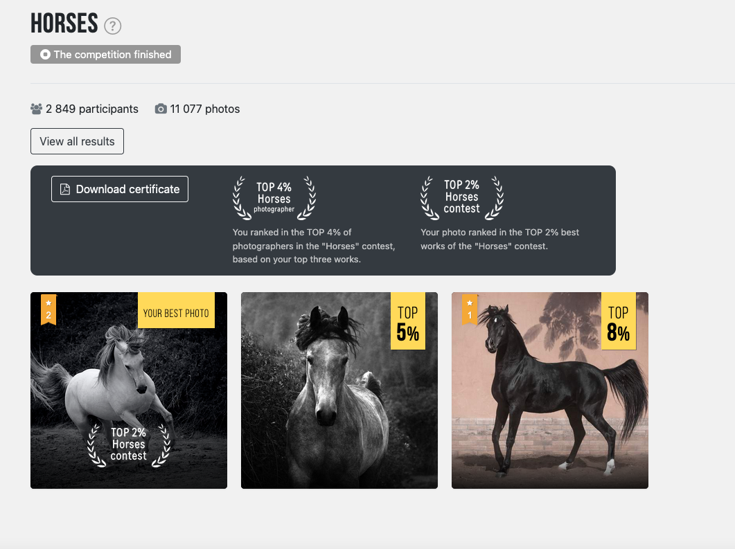Screen dimensions: 735x549
Task: Open the View all results button
Action: pos(78,141)
